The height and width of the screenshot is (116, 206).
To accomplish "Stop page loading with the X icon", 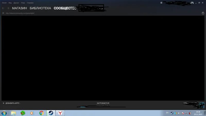I will click(x=3, y=13).
